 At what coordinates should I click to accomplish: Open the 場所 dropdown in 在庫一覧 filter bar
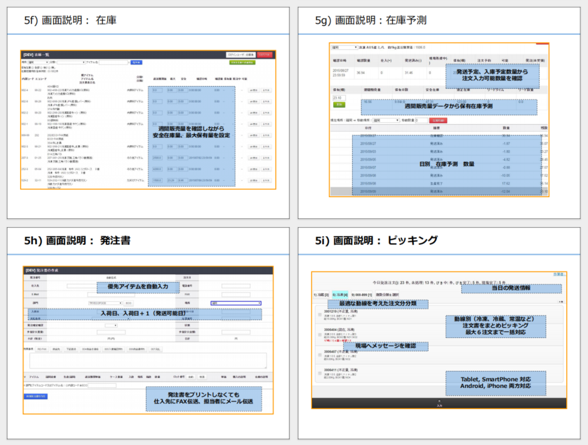[x=38, y=62]
